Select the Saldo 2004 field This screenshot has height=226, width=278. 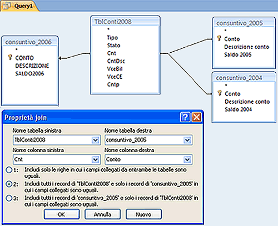point(239,109)
